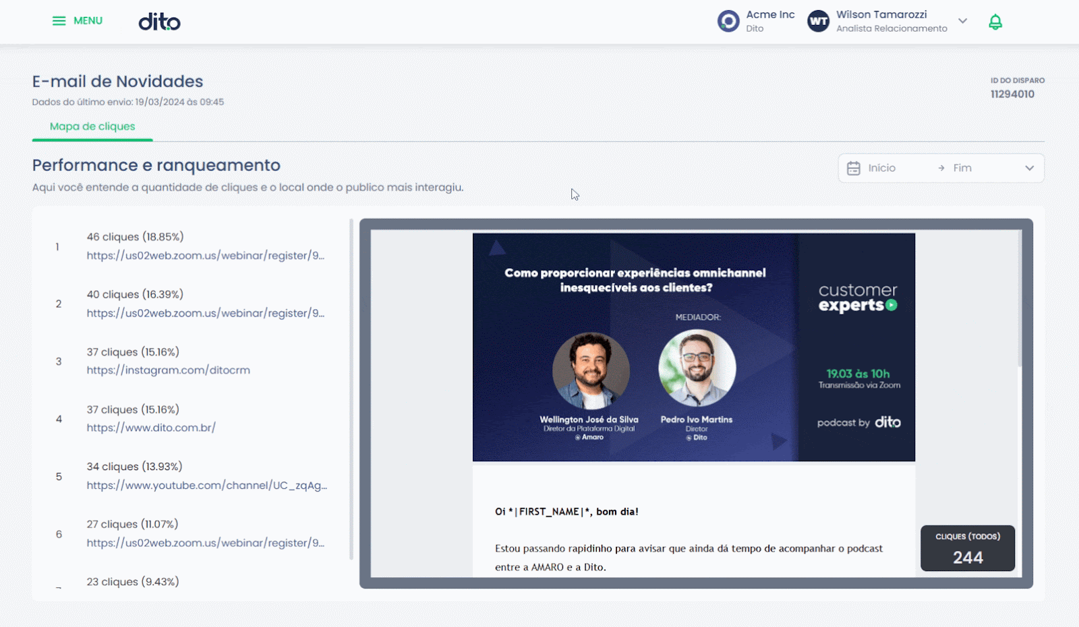
Task: Select the Mapa de cliques tab
Action: tap(92, 127)
